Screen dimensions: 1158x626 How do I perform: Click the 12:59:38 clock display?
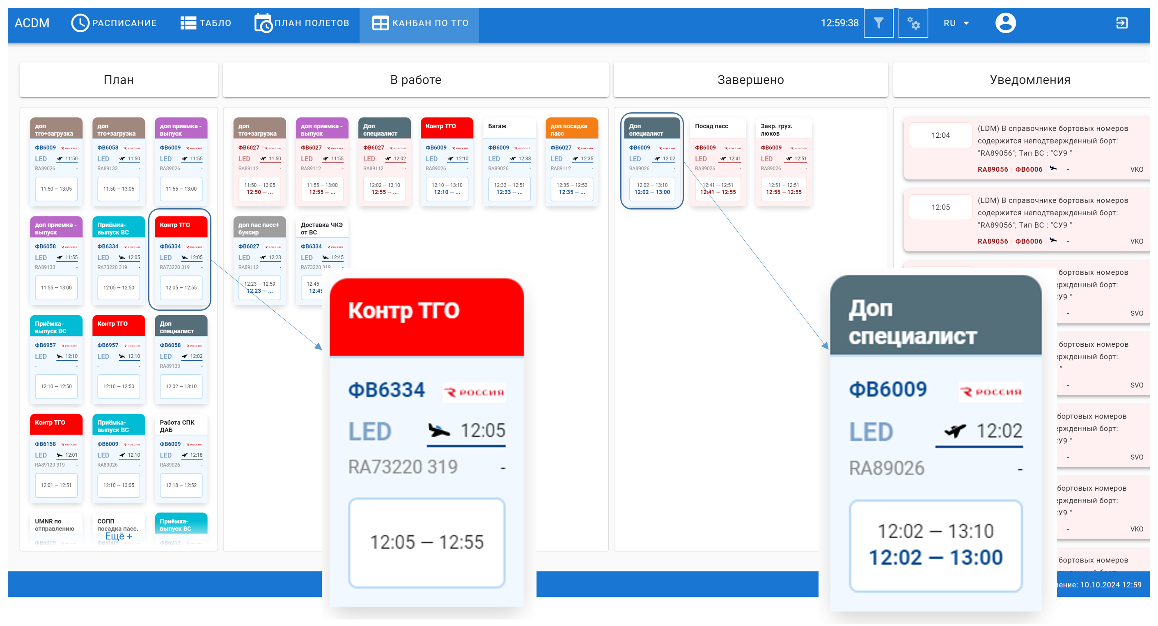coord(839,23)
